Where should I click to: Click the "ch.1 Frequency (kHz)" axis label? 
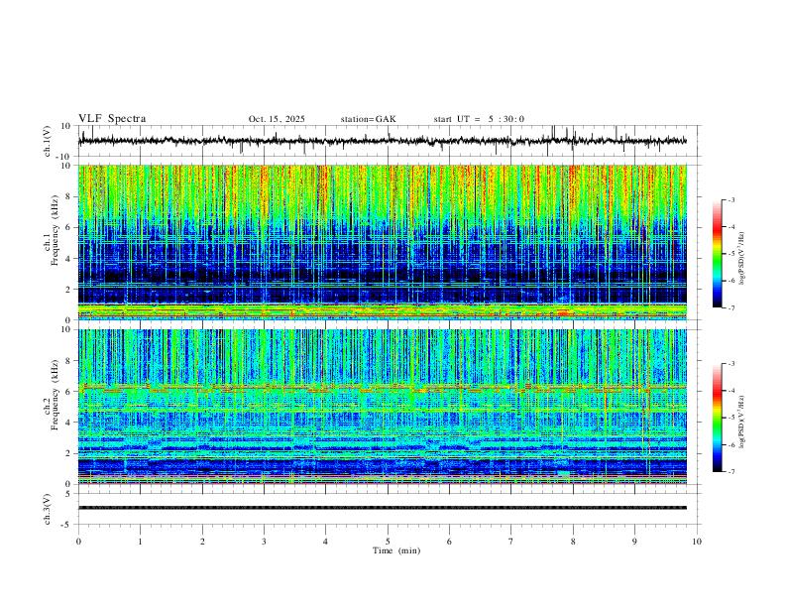(52, 232)
